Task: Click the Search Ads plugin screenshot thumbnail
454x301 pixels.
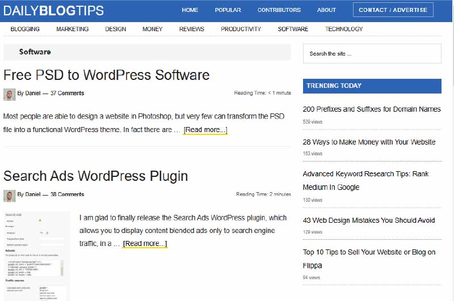Action: [x=36, y=256]
